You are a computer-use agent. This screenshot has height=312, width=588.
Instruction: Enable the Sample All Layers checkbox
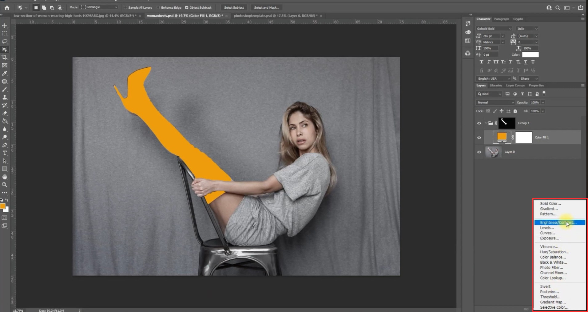125,7
